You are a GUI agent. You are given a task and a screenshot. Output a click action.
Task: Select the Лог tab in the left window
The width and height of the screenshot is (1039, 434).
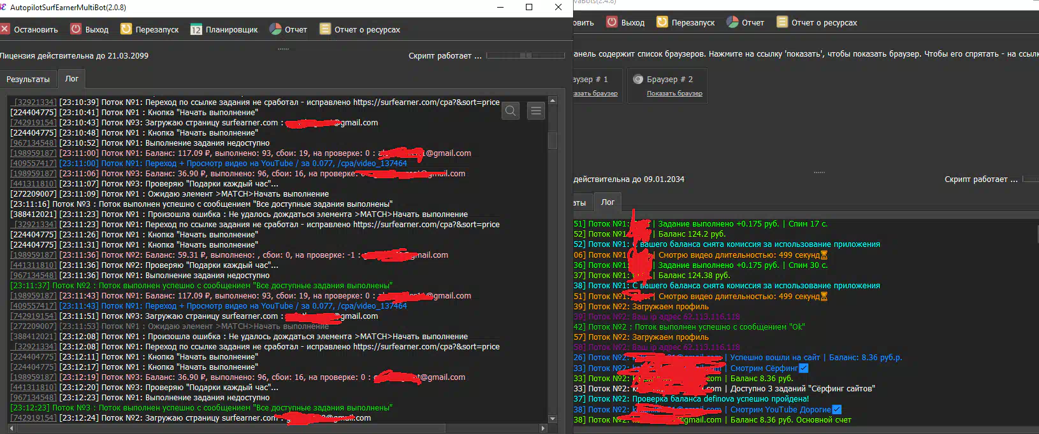click(72, 78)
